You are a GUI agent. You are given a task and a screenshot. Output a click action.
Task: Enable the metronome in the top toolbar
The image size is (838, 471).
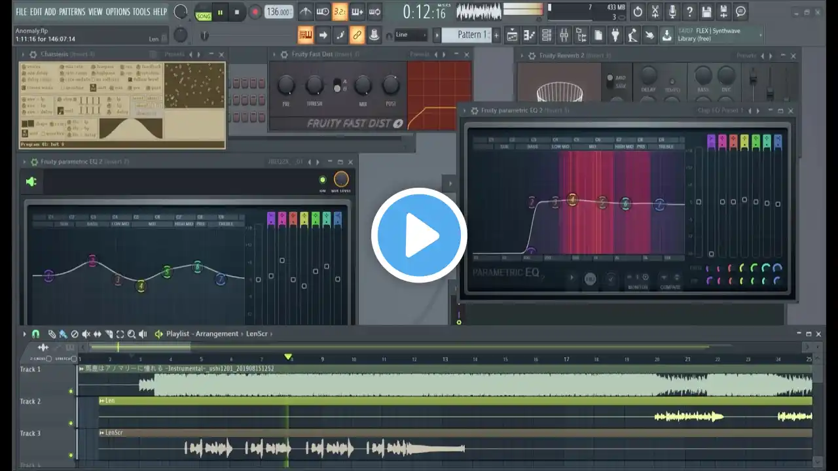[x=306, y=12]
